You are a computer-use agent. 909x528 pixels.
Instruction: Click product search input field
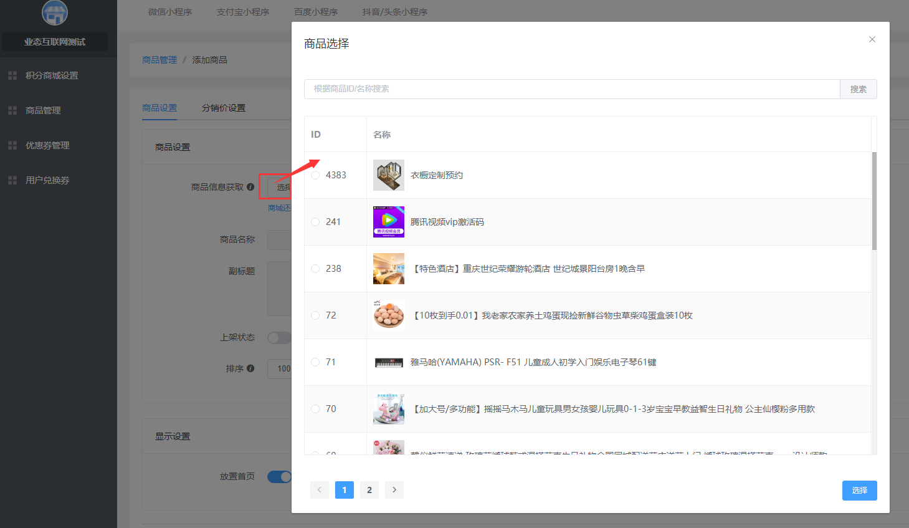[x=572, y=89]
